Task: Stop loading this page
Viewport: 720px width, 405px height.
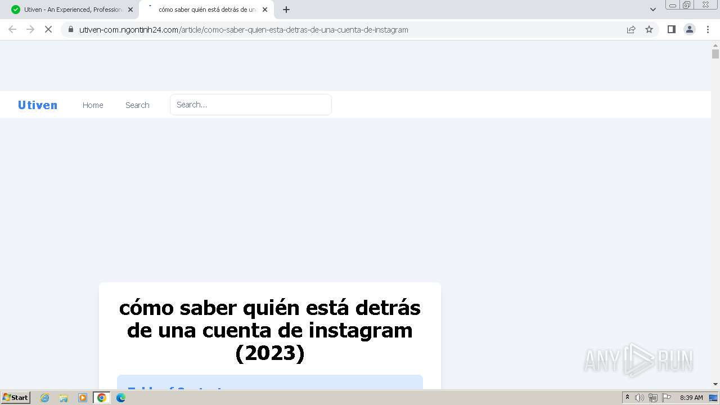Action: point(48,29)
